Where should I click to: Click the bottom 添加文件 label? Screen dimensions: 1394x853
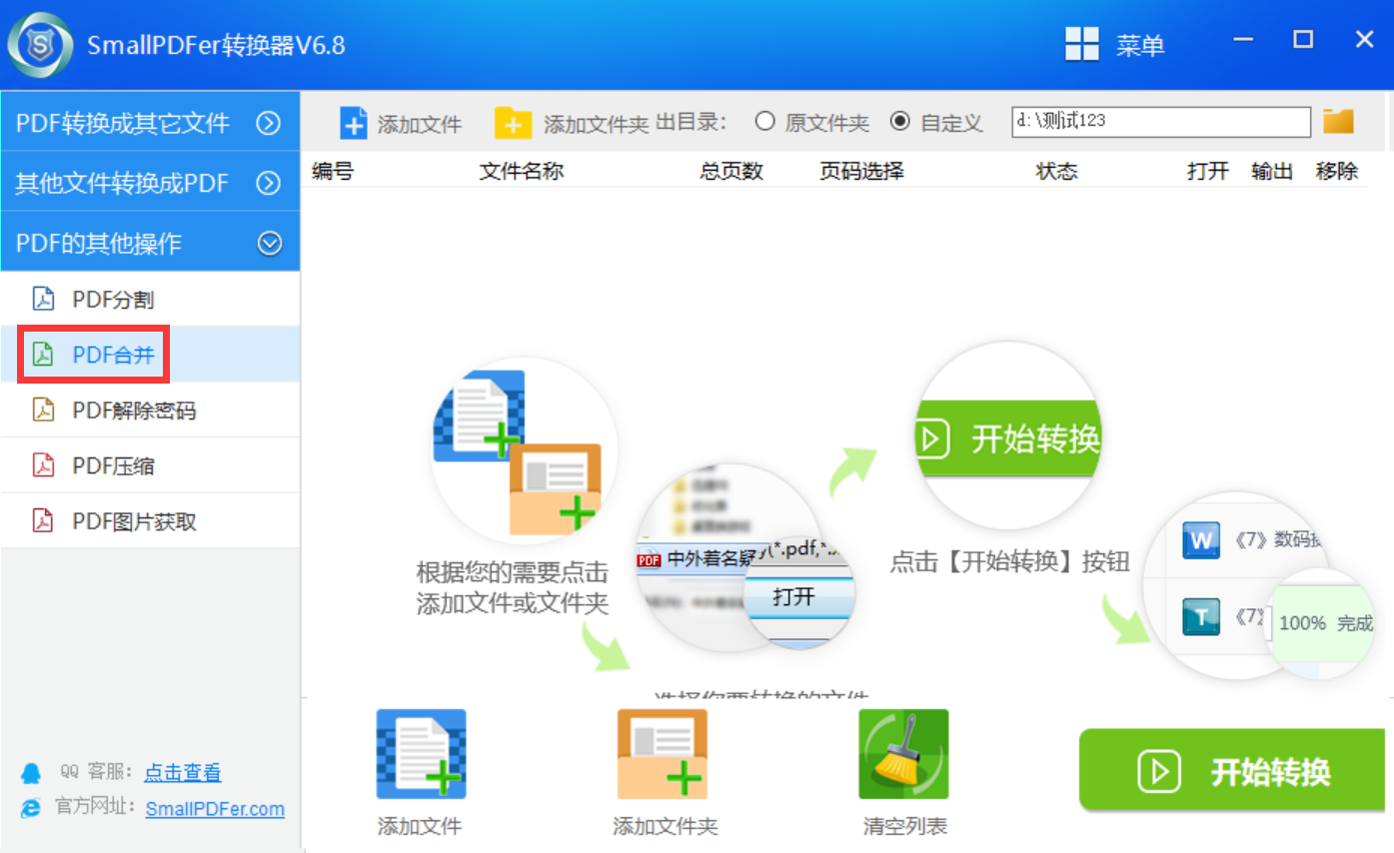click(x=420, y=826)
